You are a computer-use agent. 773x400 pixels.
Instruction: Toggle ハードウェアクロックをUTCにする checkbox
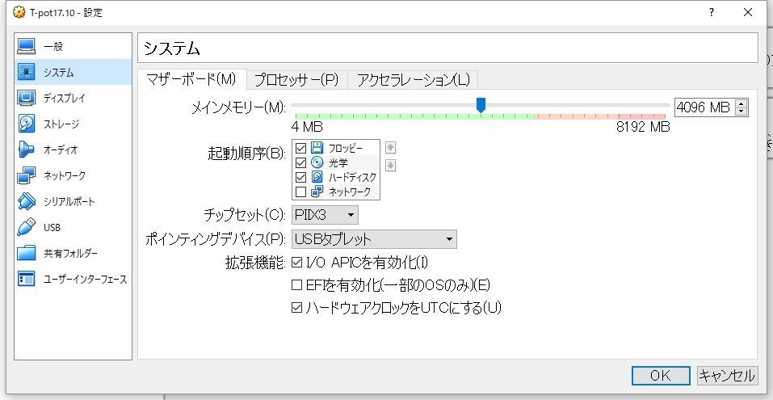pyautogui.click(x=296, y=308)
